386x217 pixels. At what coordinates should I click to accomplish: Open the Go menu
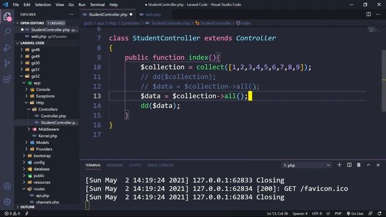(x=71, y=4)
